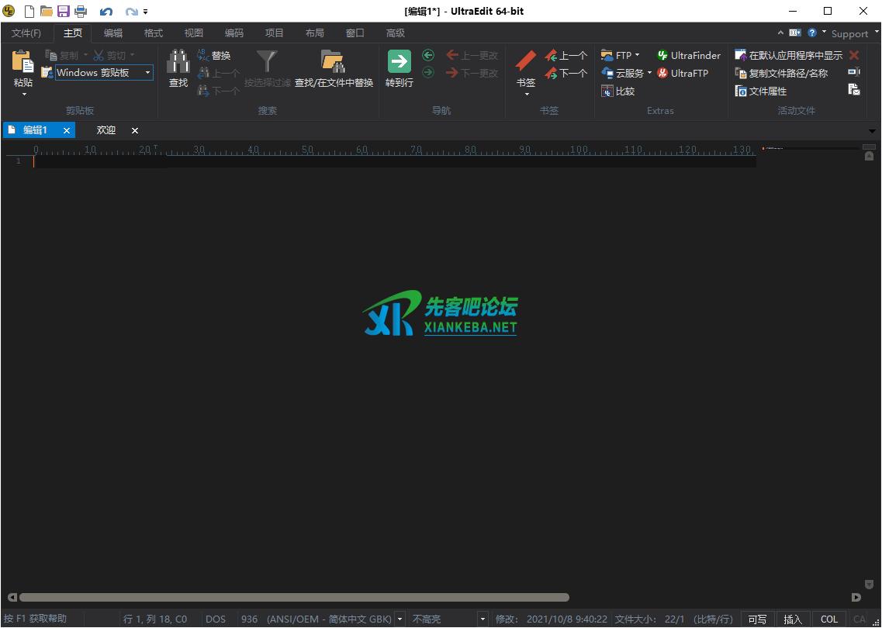
Task: Open Find/Replace in Files (查找/在文件中替换)
Action: click(334, 62)
